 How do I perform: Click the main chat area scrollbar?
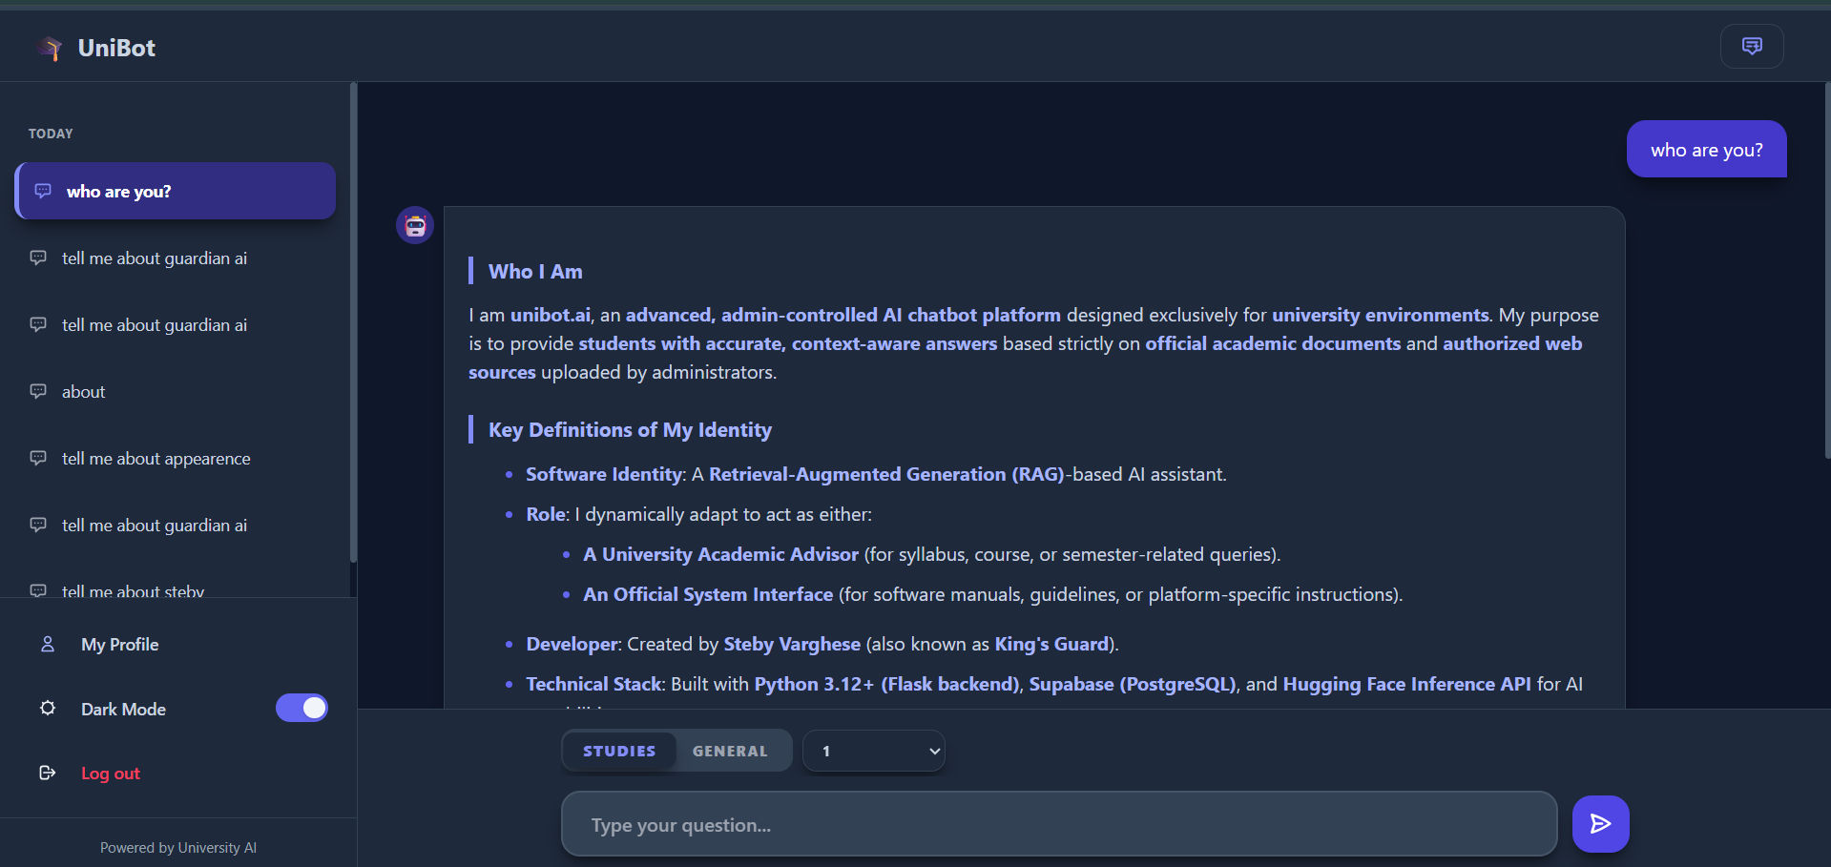[x=1827, y=271]
